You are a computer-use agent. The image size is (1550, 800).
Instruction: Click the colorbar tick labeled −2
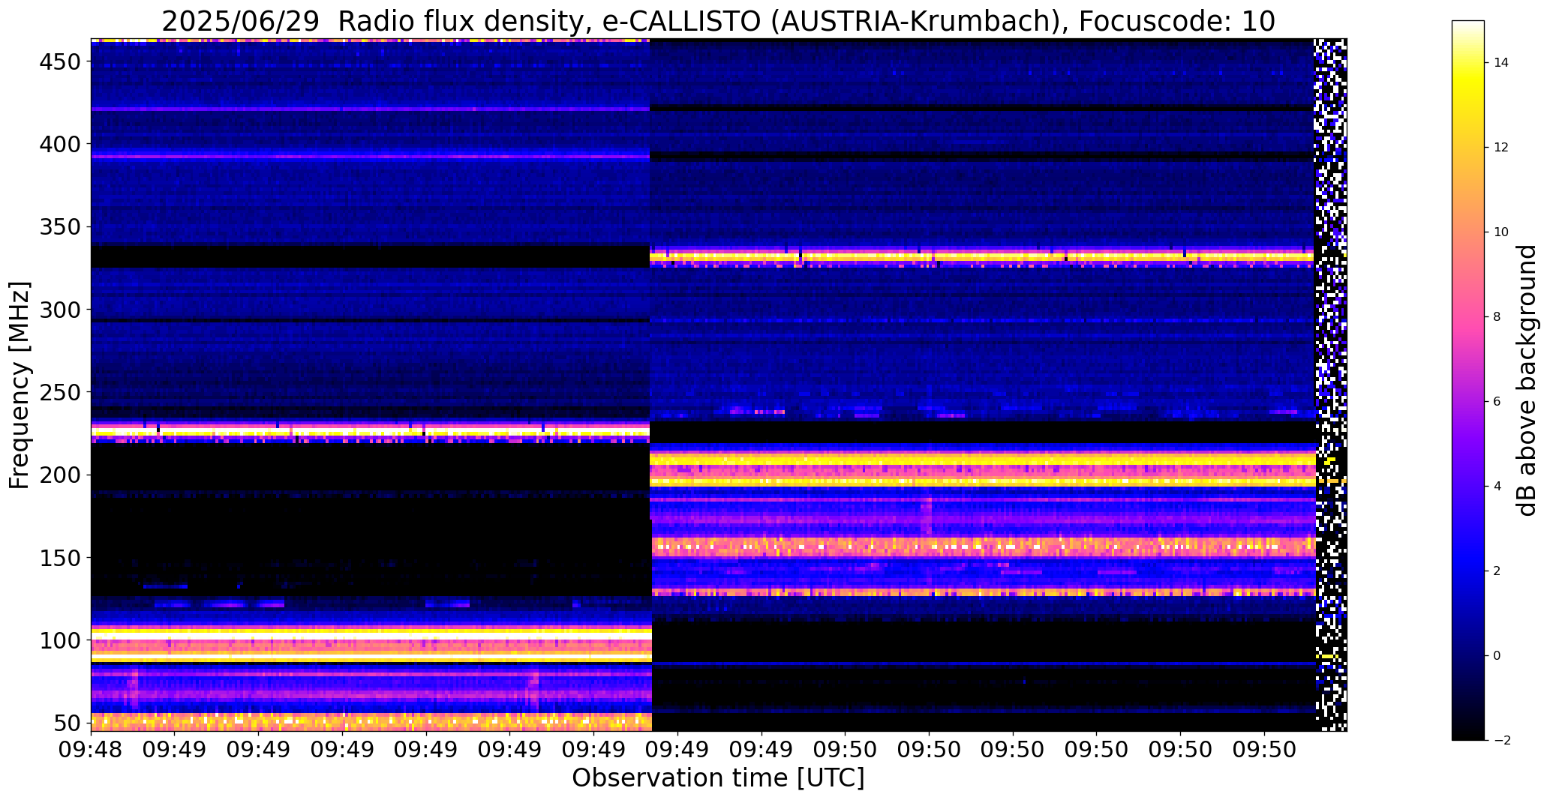coord(1501,741)
